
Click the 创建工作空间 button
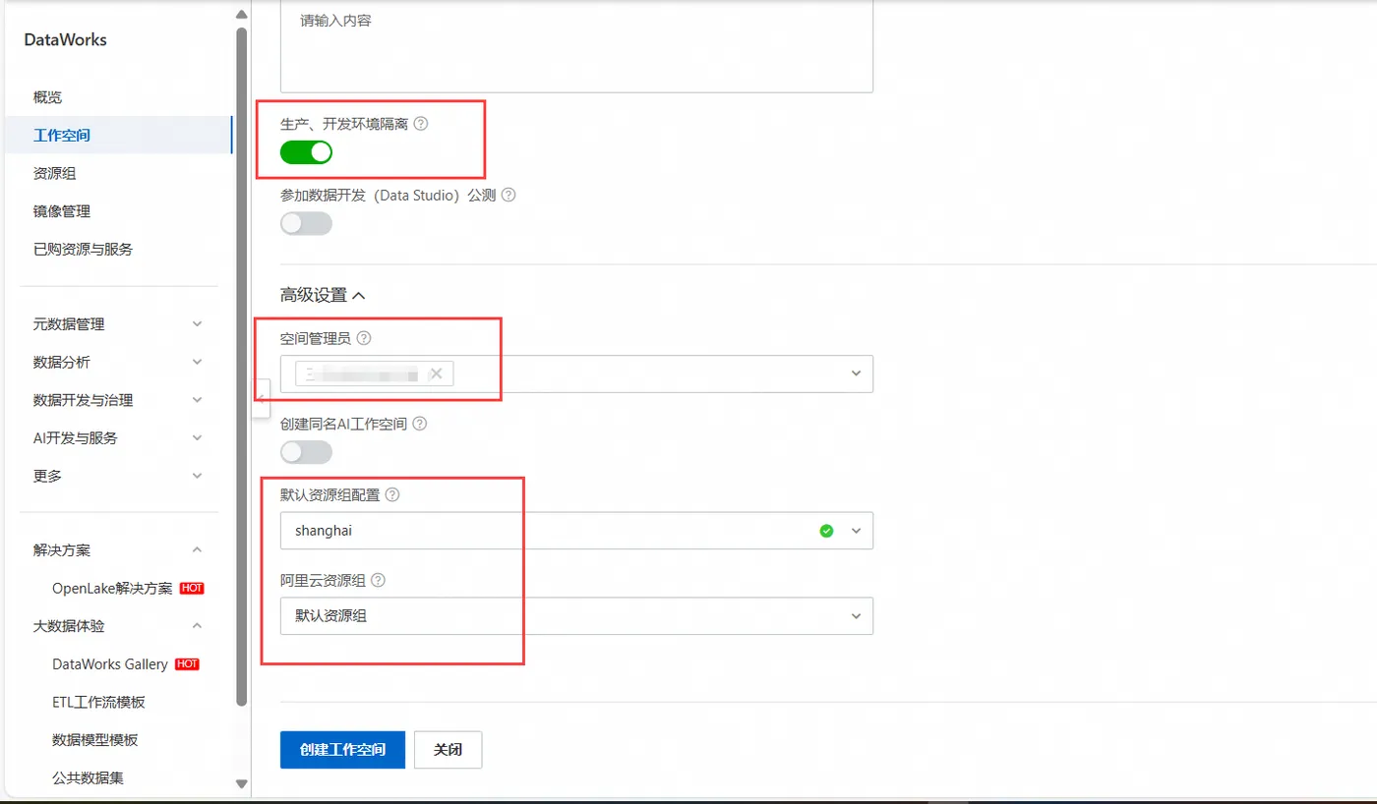click(x=342, y=749)
